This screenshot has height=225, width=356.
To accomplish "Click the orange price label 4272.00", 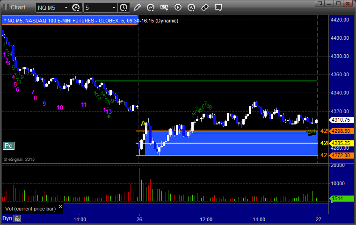I will click(341, 155).
